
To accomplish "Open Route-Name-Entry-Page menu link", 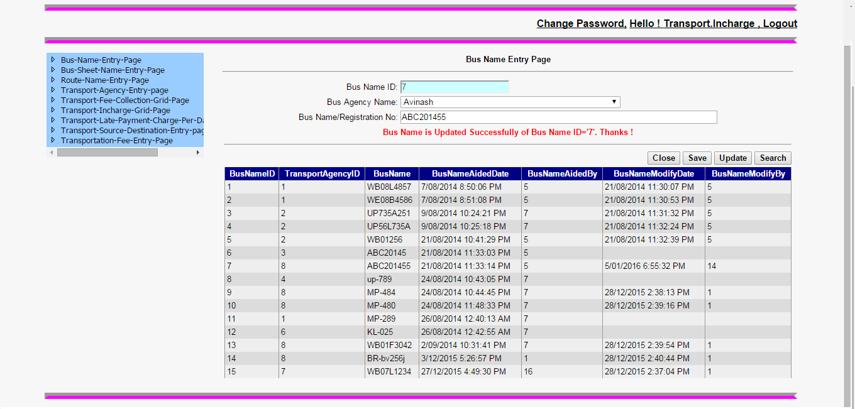I will coord(105,80).
